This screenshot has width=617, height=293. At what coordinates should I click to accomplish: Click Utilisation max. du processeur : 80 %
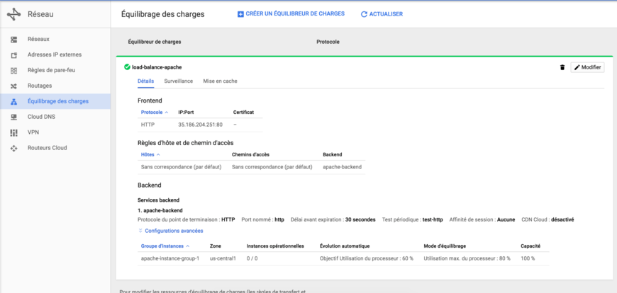pos(467,258)
